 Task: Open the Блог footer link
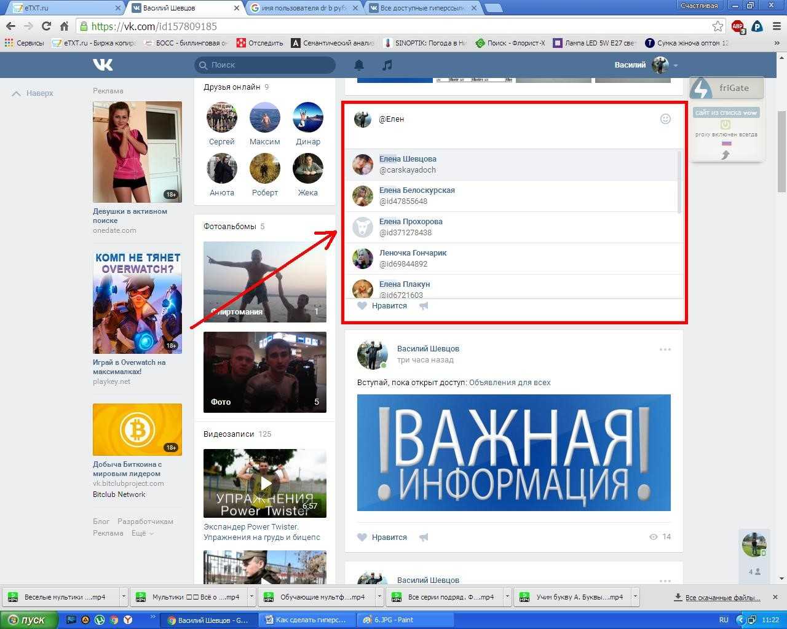point(101,522)
